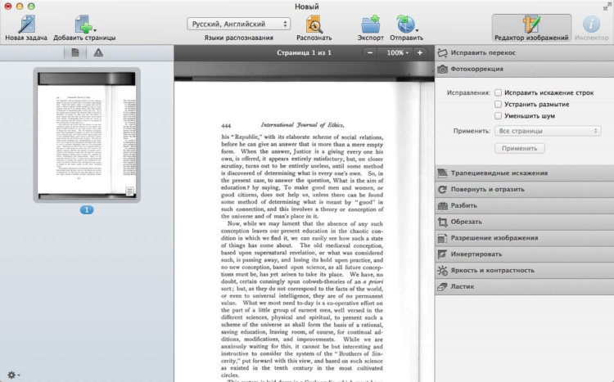Viewport: 614px width, 382px height.
Task: Click the Инвертировать icon
Action: point(442,254)
